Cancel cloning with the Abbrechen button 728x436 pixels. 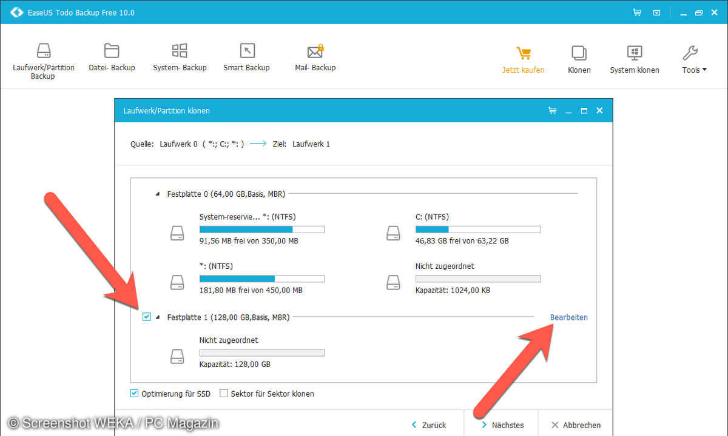pos(576,425)
